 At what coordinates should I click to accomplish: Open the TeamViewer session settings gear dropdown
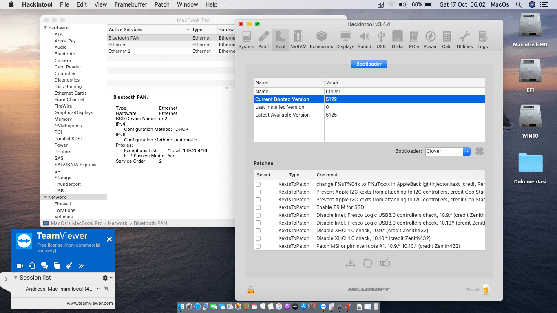tap(107, 278)
